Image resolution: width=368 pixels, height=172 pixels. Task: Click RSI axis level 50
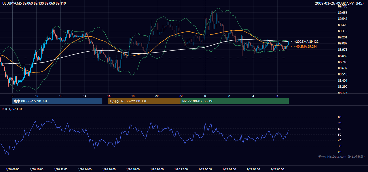click(339, 134)
